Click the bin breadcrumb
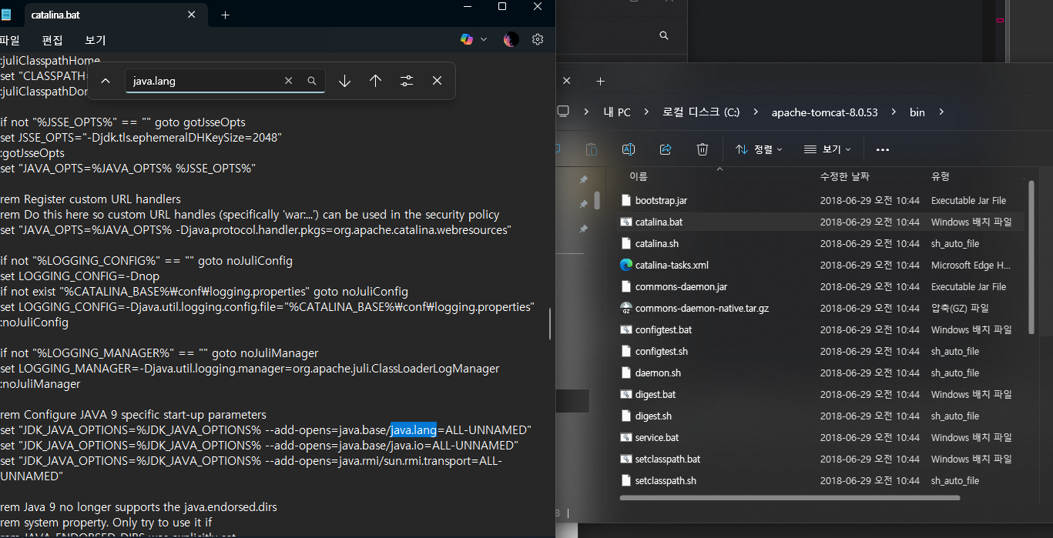Viewport: 1053px width, 538px height. point(917,112)
